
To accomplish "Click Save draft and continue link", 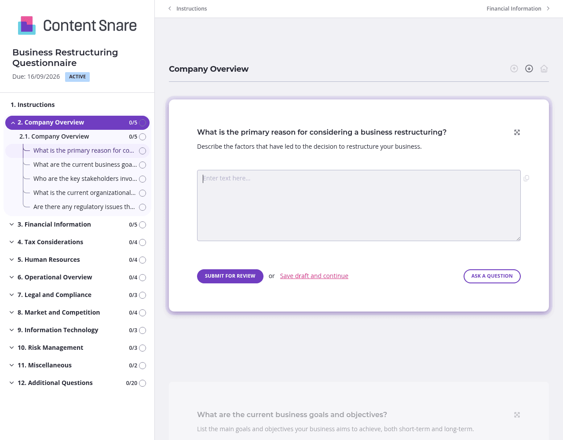I will click(314, 276).
